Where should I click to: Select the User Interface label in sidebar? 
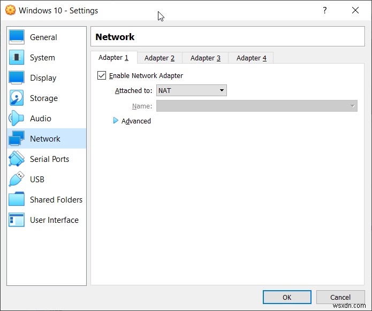tap(55, 220)
